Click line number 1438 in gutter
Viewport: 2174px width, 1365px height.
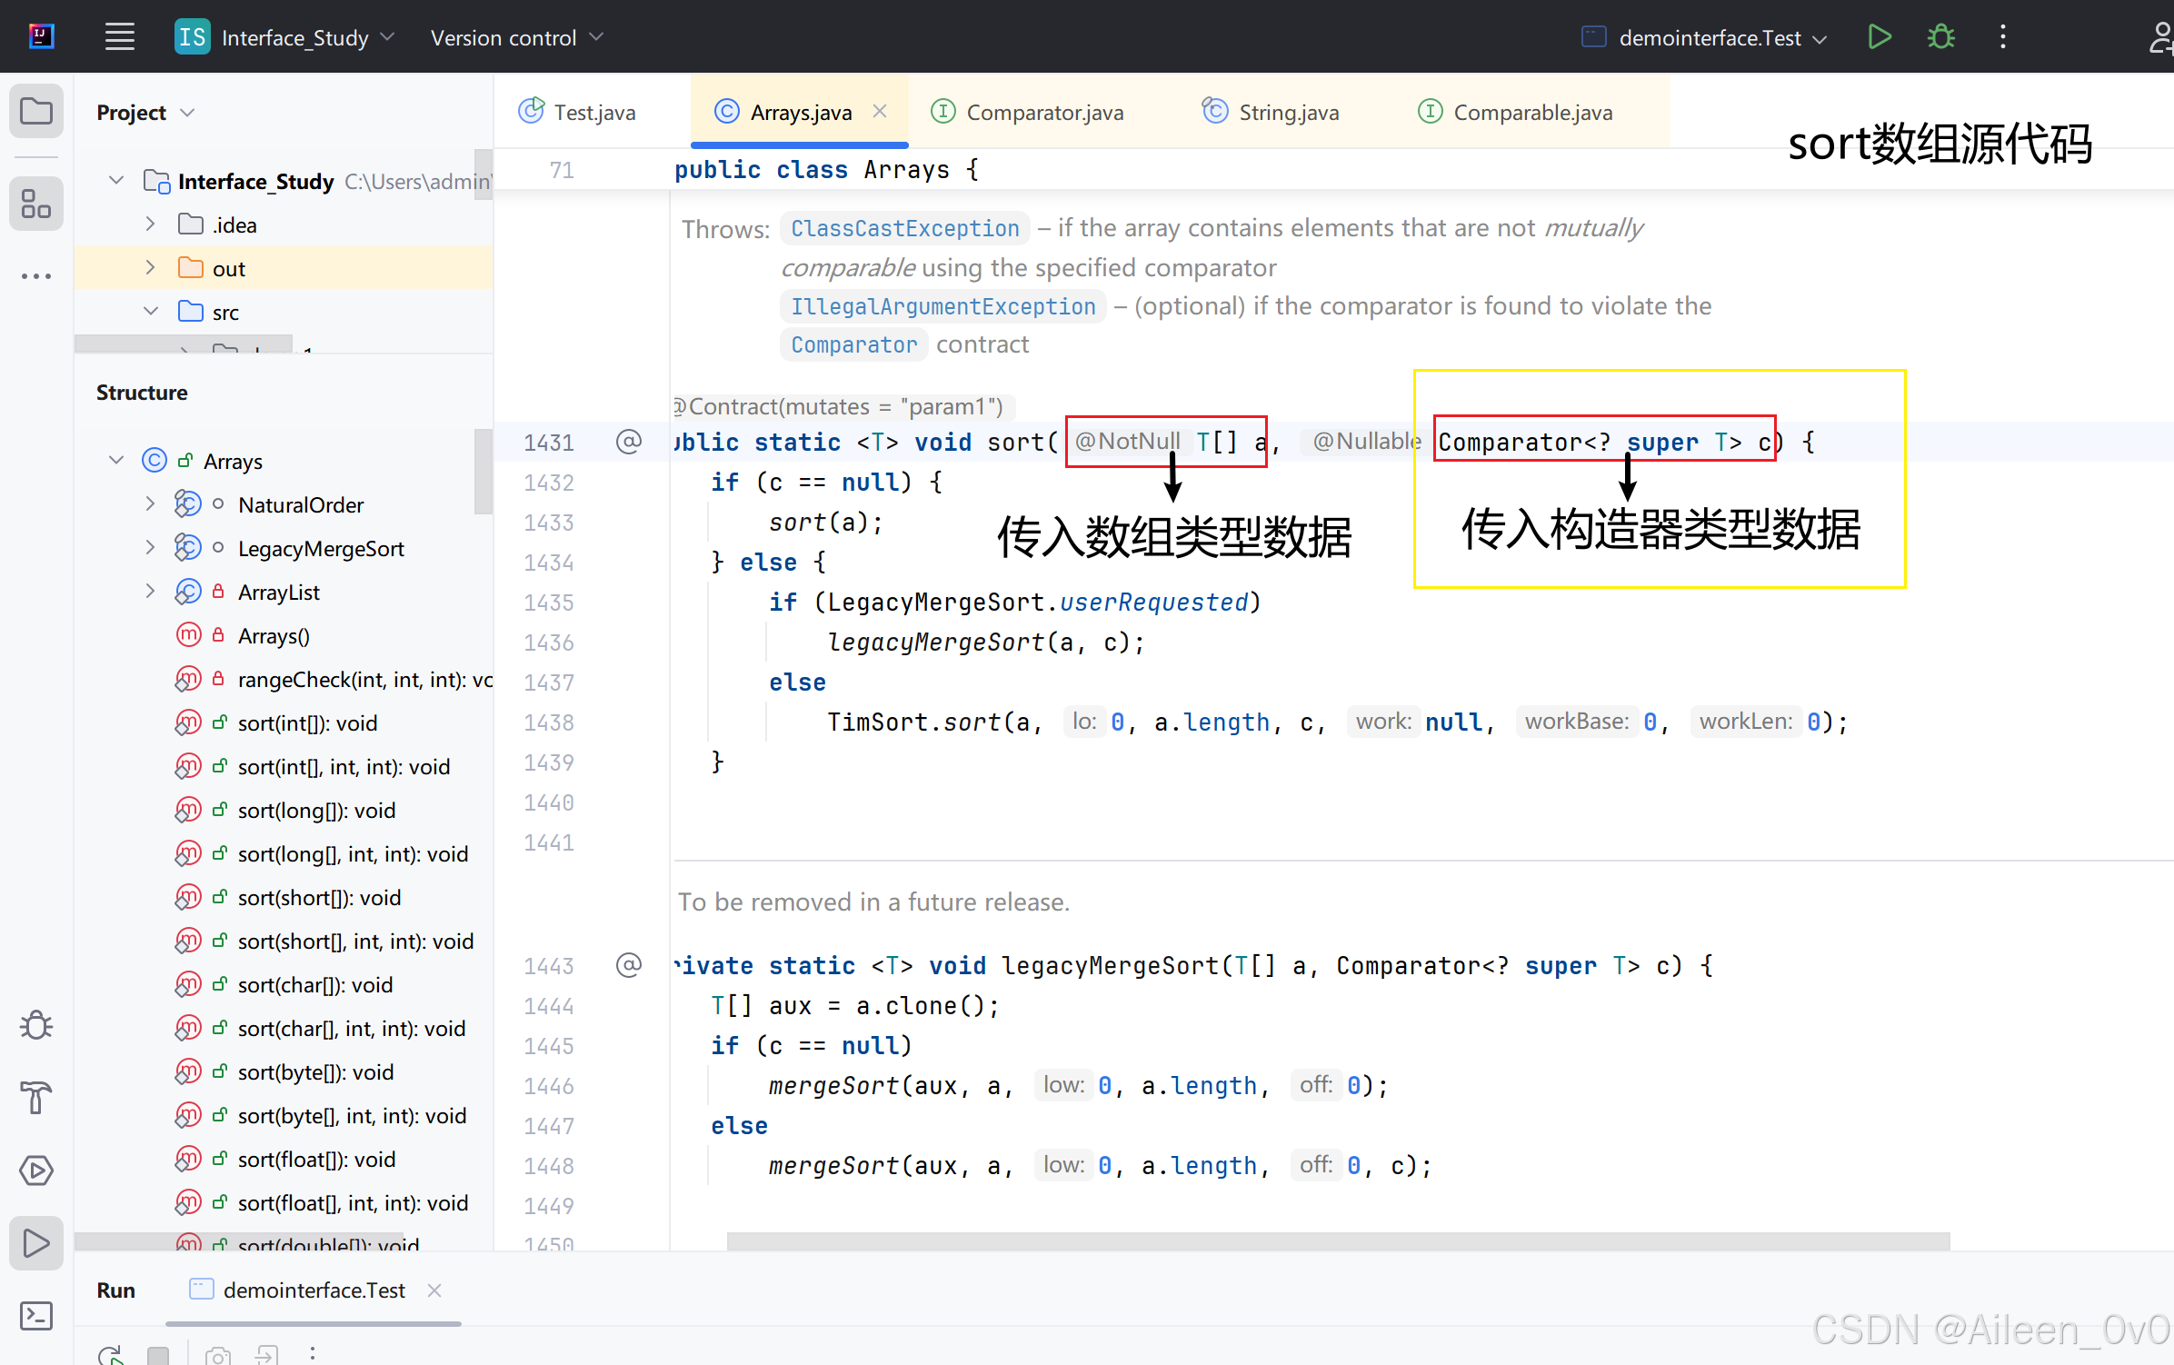(x=549, y=722)
